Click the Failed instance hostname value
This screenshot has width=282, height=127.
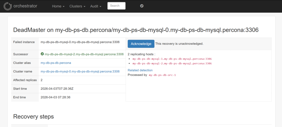(80, 42)
